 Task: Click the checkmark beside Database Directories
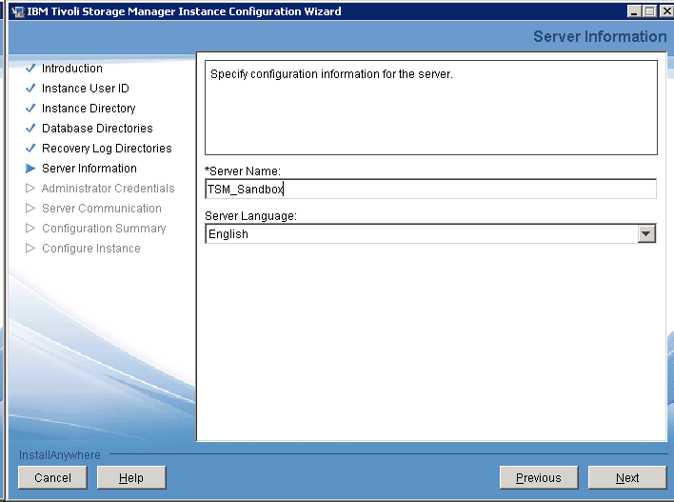tap(30, 129)
